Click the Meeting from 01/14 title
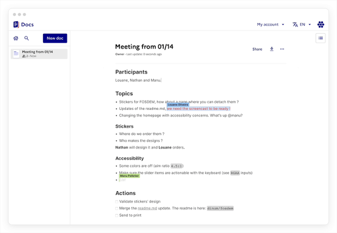The image size is (337, 233). click(144, 47)
